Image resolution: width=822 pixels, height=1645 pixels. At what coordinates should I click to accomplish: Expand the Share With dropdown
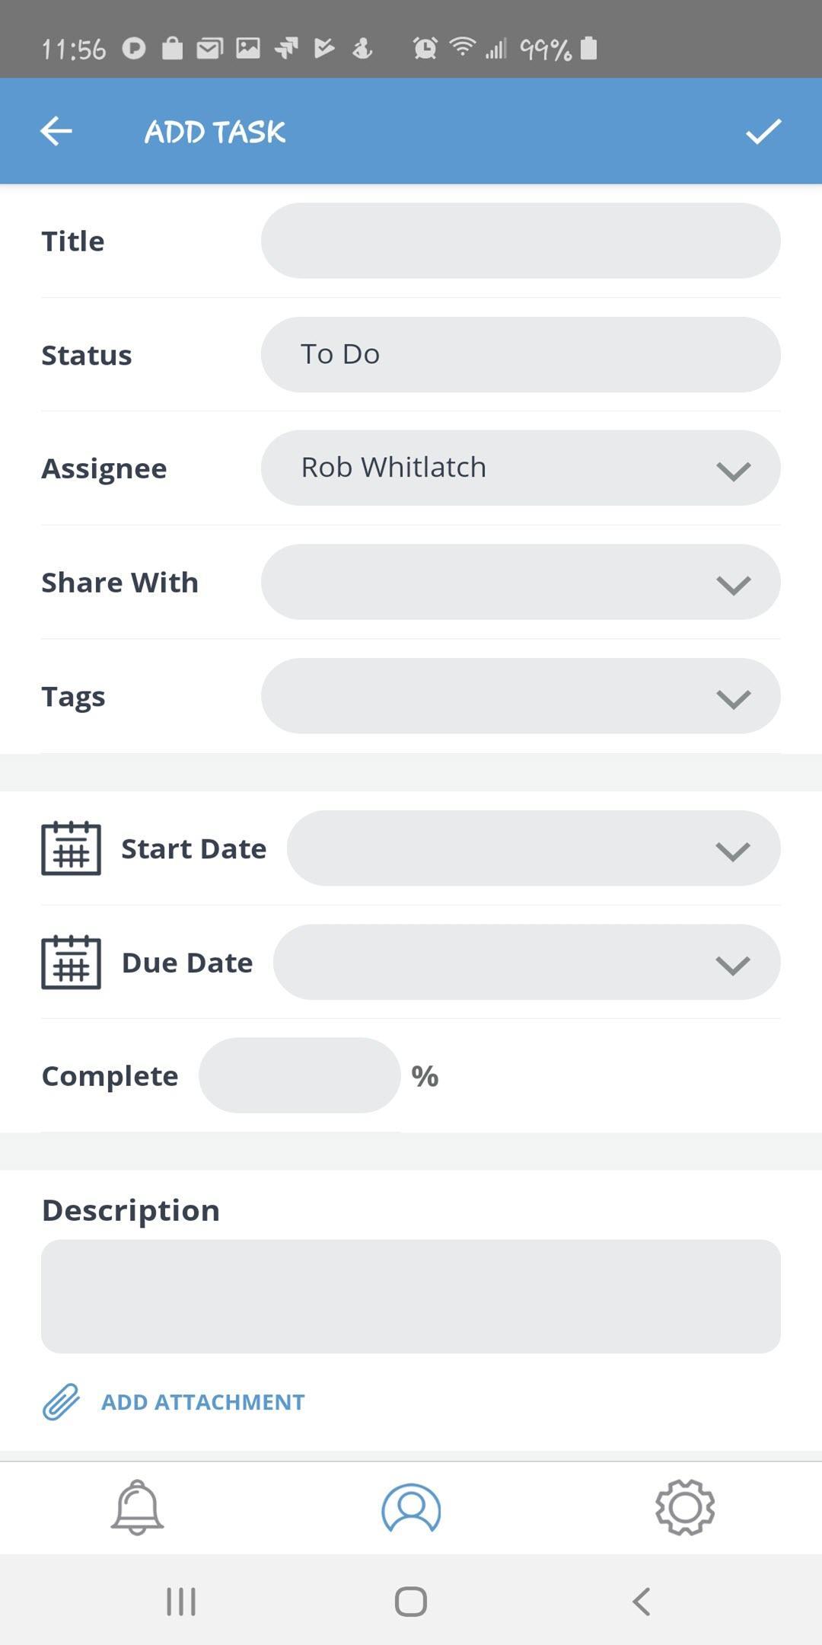coord(521,583)
